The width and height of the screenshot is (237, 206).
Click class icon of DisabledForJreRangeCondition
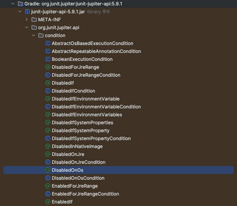48,75
